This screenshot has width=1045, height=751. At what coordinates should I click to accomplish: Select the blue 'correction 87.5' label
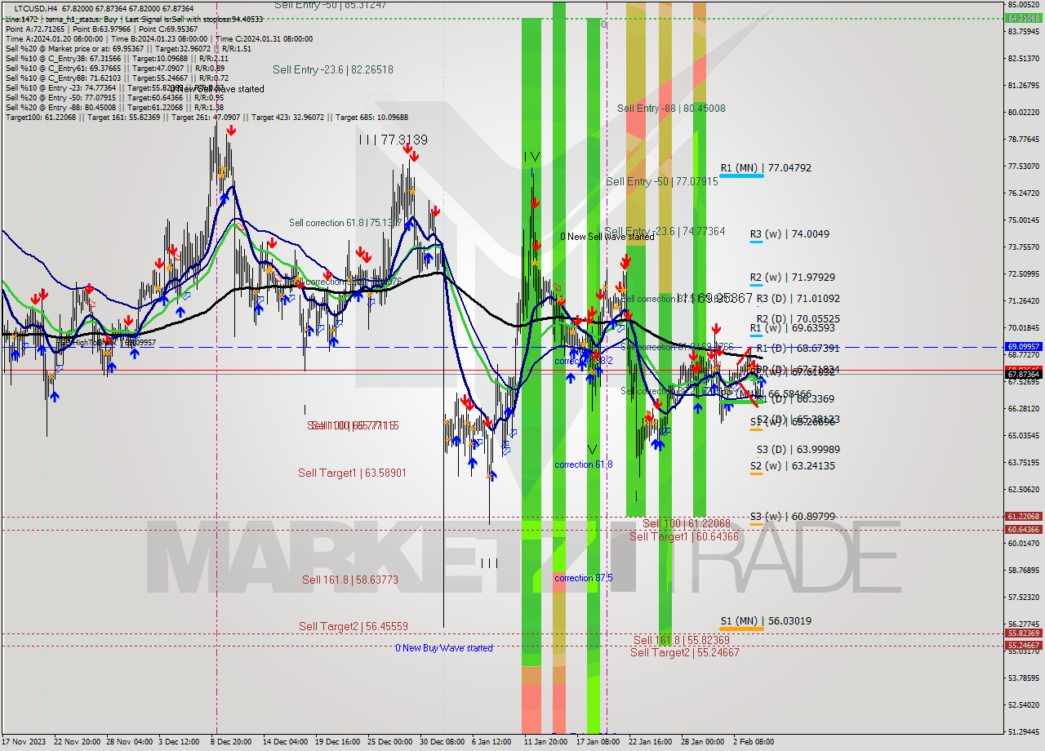click(584, 578)
